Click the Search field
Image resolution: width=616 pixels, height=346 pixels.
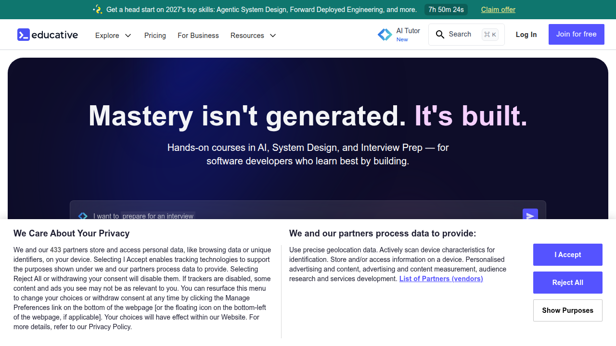(x=466, y=35)
